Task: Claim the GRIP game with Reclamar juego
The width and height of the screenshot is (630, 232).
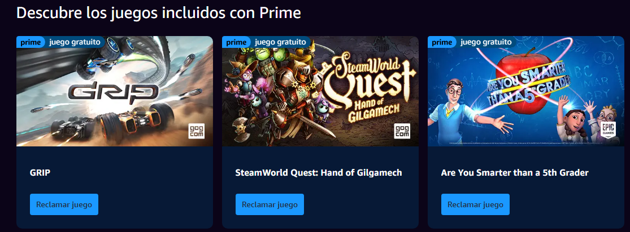Action: click(64, 204)
